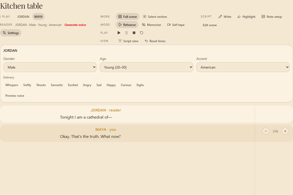Screen dimensions: 293x195
Task: Select JORDAN as the role I play
Action: point(23,17)
